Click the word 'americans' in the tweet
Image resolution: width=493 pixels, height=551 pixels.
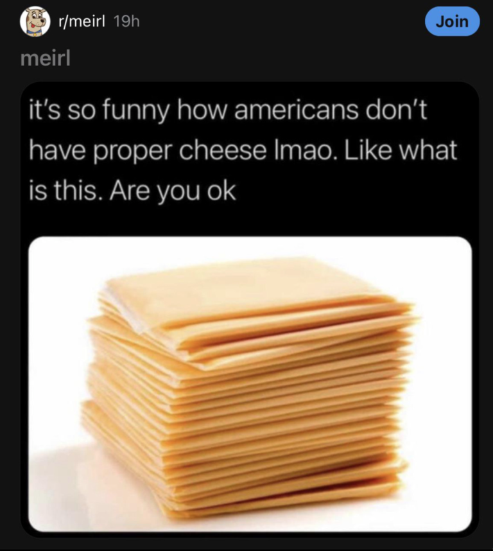coord(297,110)
